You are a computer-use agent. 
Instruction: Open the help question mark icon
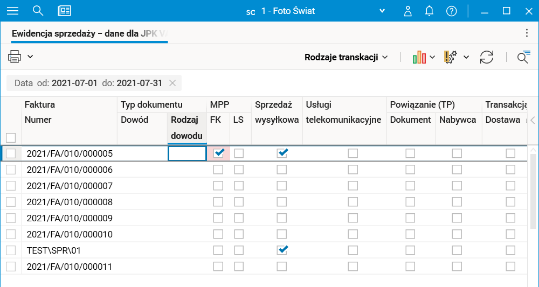(x=452, y=11)
